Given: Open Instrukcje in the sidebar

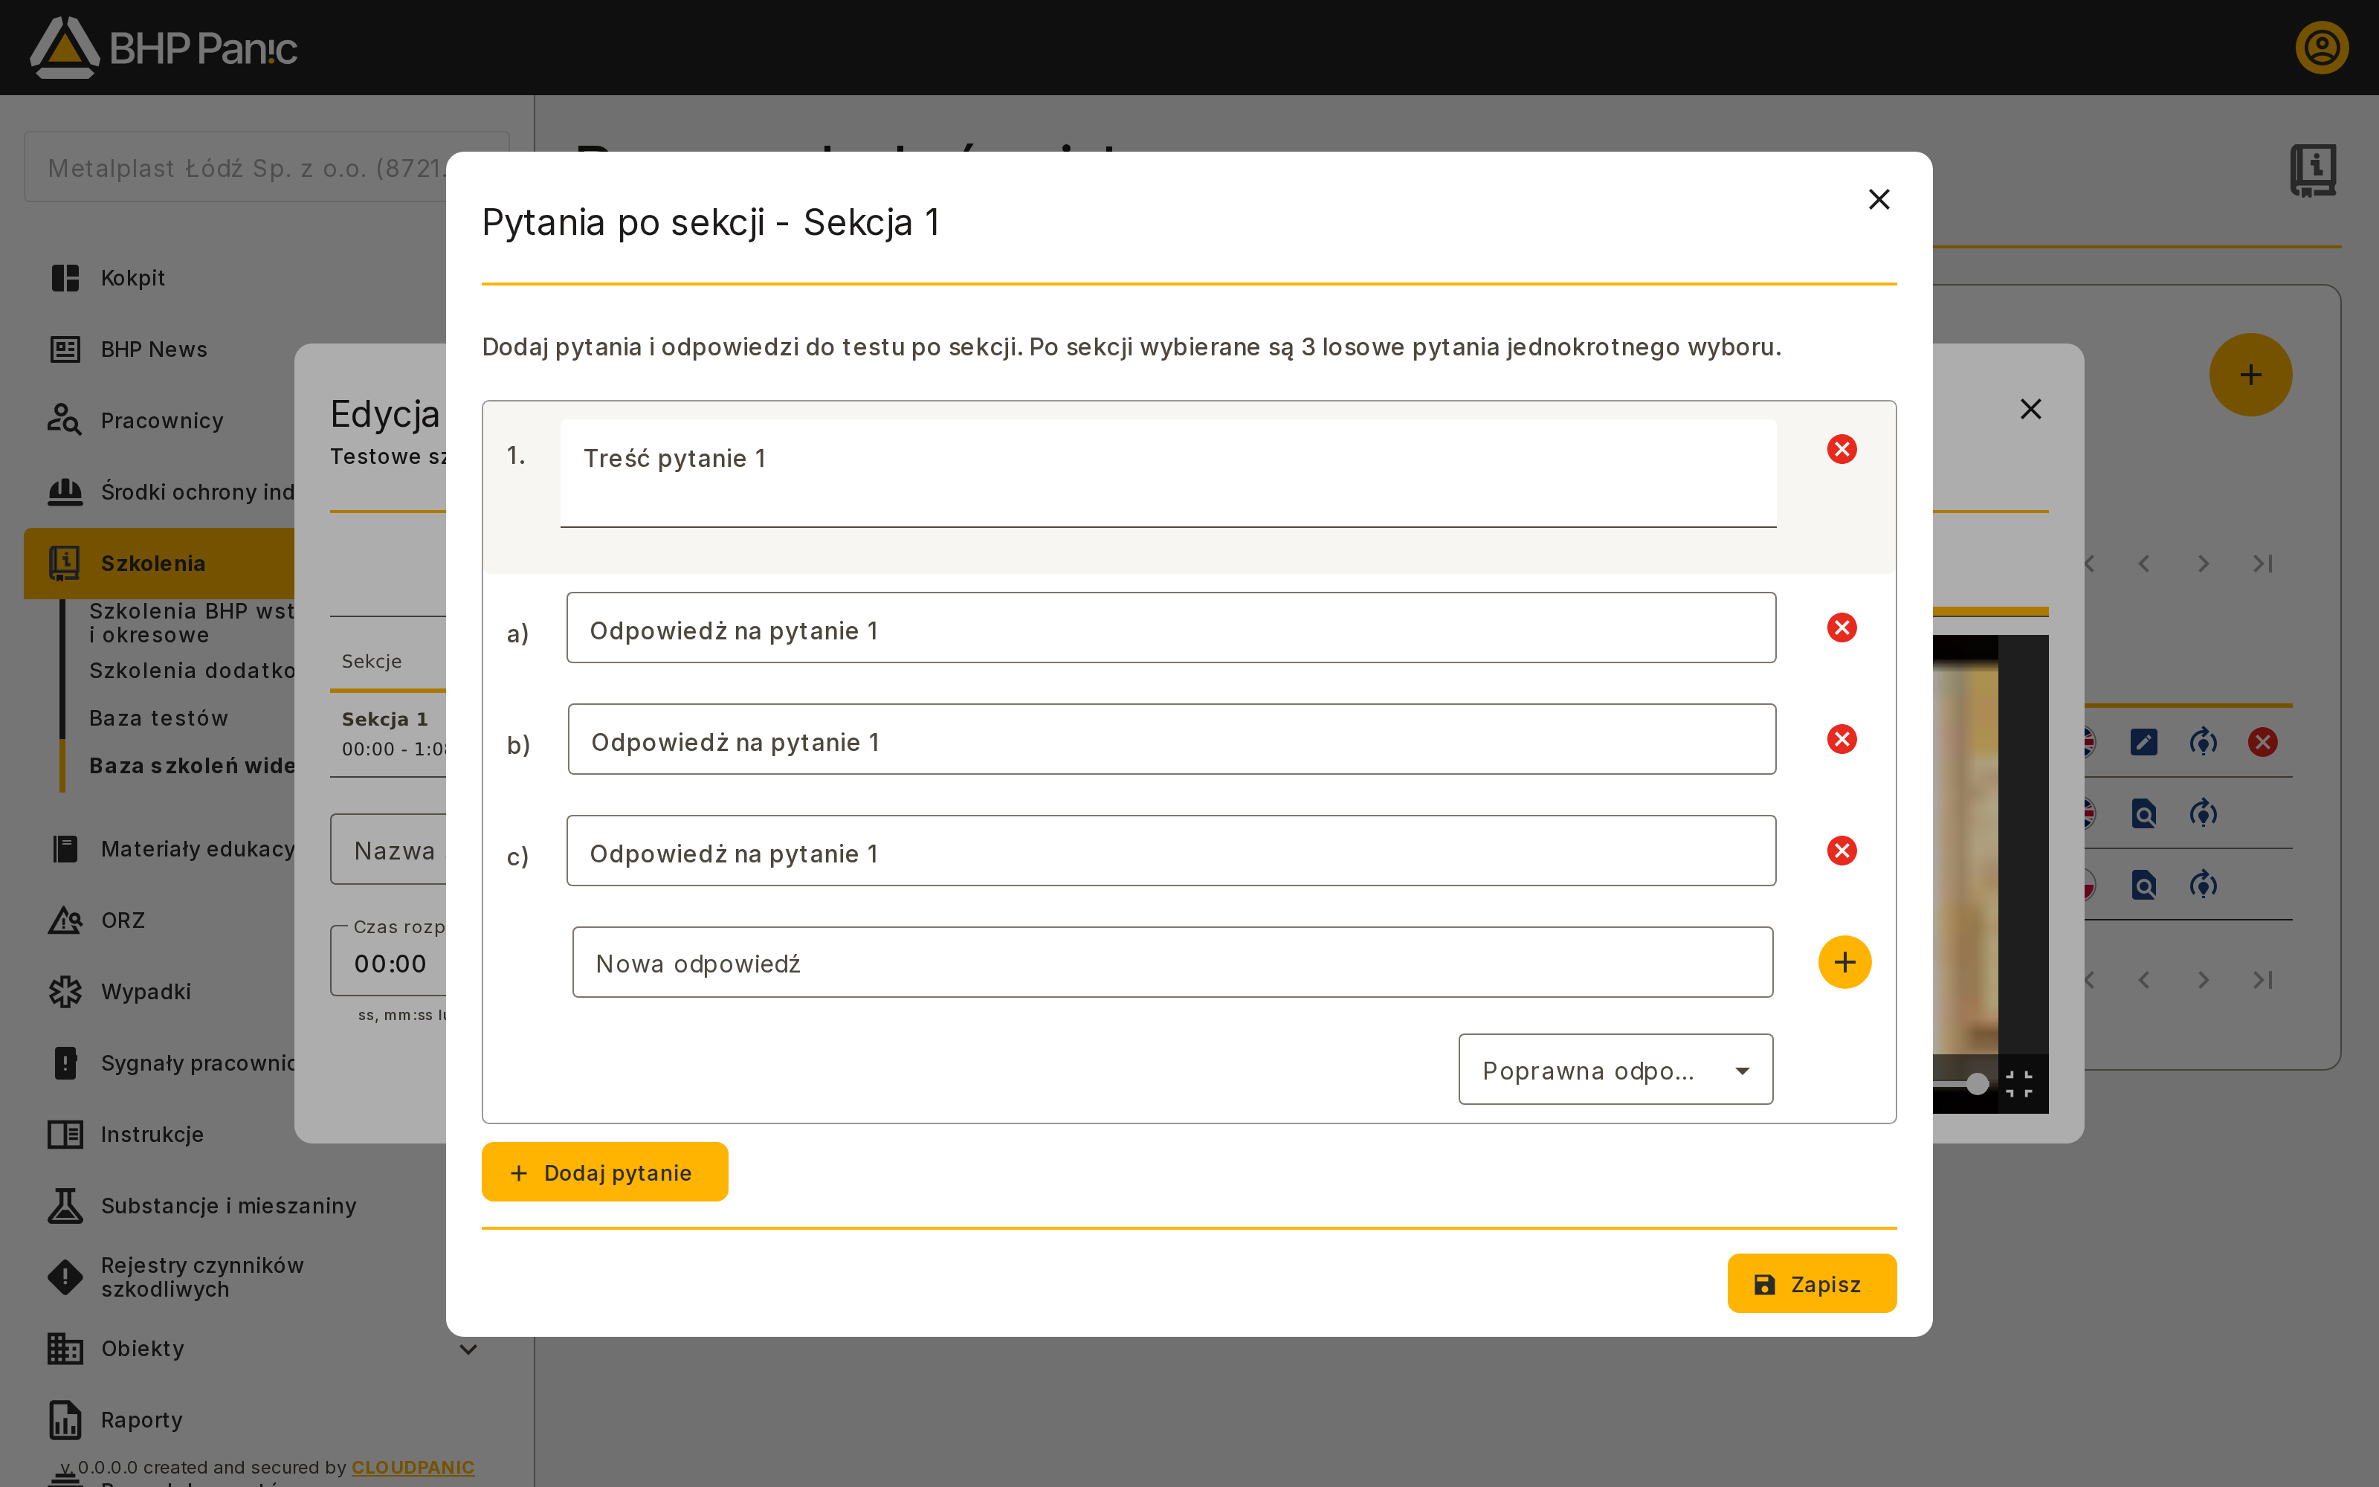Looking at the screenshot, I should pos(159,1134).
